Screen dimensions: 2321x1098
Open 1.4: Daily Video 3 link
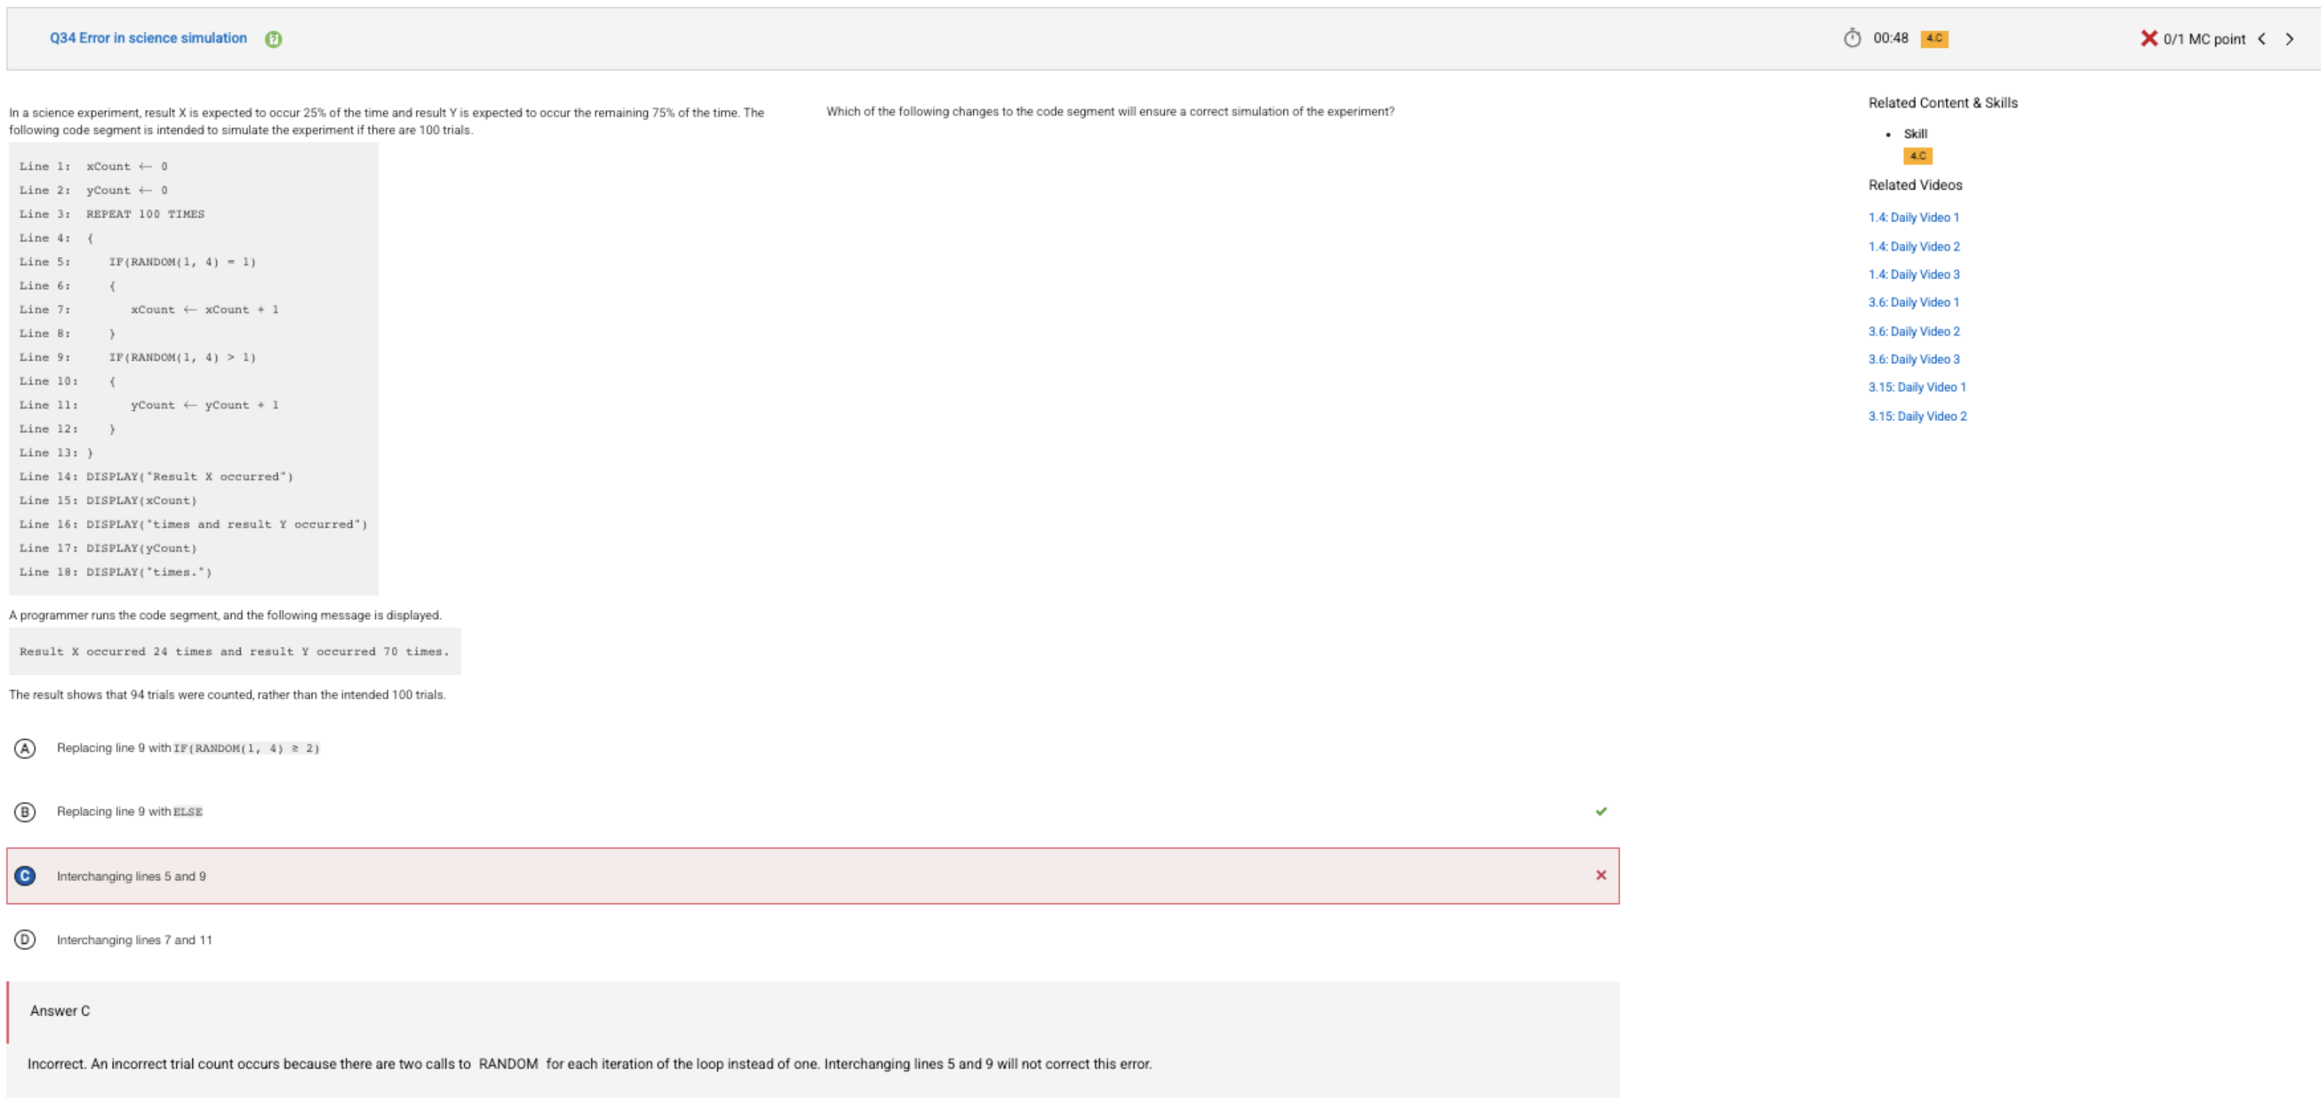coord(1913,274)
